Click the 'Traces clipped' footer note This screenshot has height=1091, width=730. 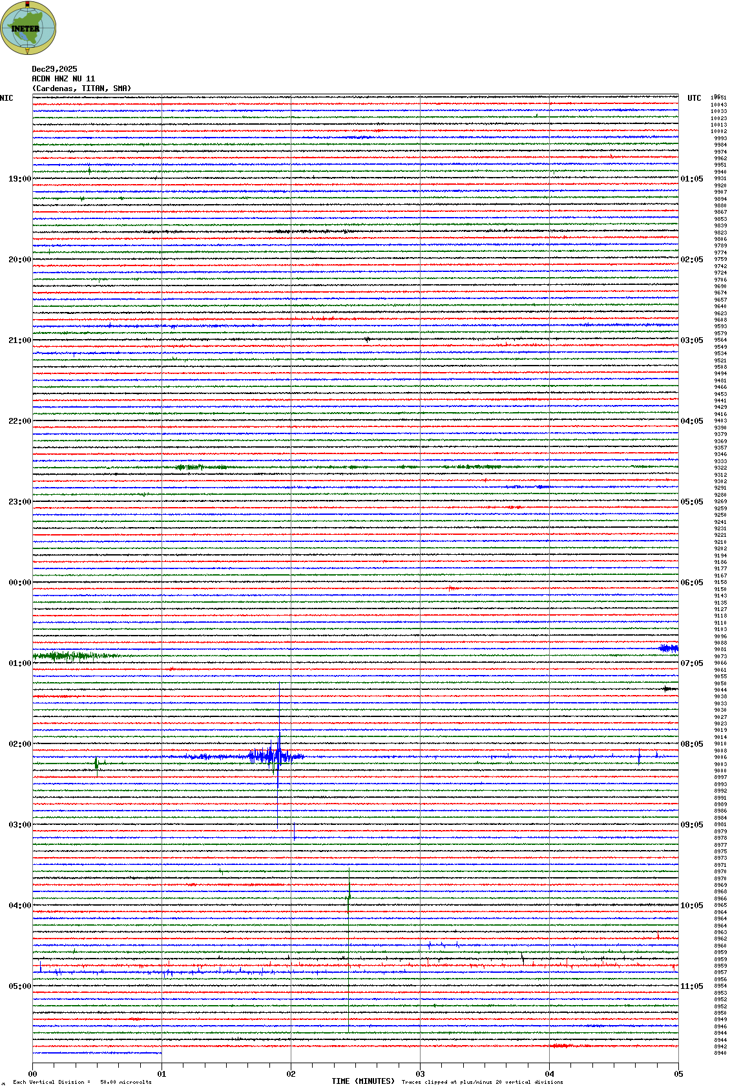(482, 1082)
